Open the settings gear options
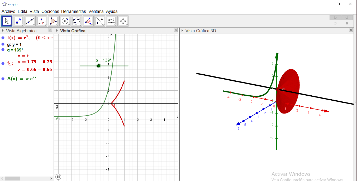The height and width of the screenshot is (181, 357). point(347,23)
